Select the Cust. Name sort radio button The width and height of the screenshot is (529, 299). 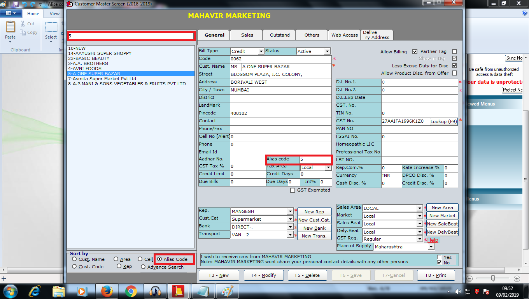point(74,259)
